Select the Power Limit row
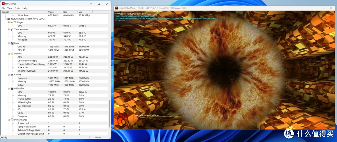 [x=55, y=123]
